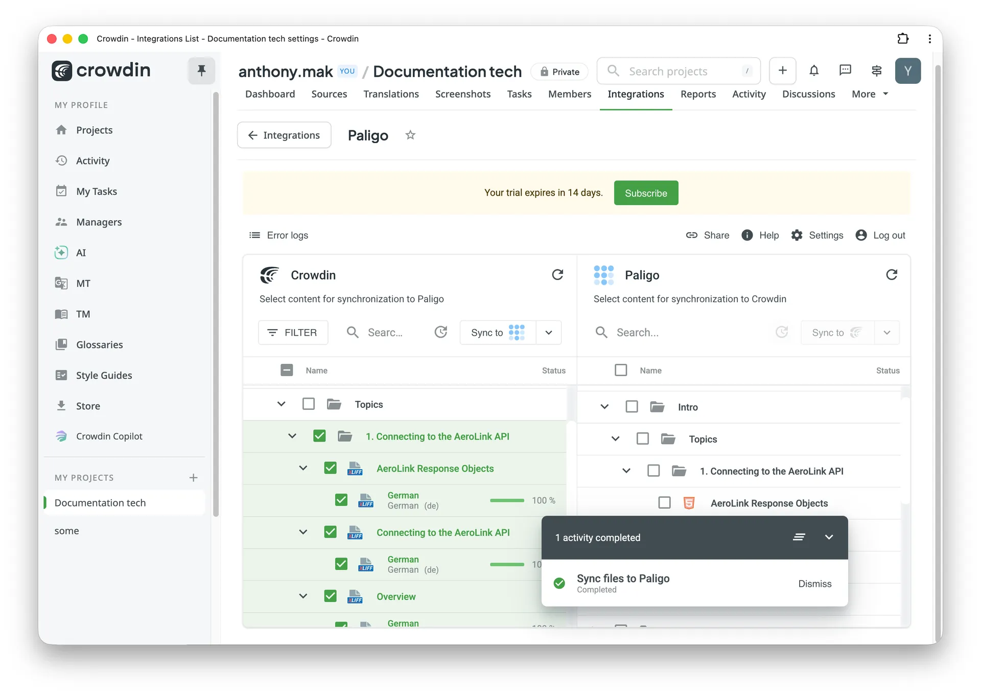This screenshot has width=981, height=695.
Task: Open the discussions chat icon in top bar
Action: click(845, 71)
